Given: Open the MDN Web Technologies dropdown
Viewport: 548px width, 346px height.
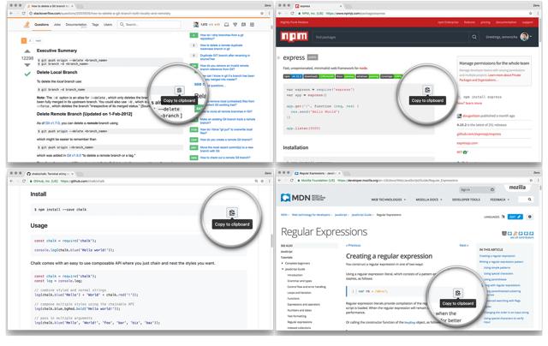Looking at the screenshot, I should [388, 200].
